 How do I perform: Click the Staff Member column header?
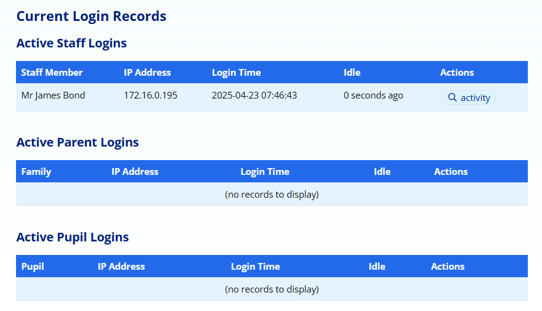coord(52,72)
